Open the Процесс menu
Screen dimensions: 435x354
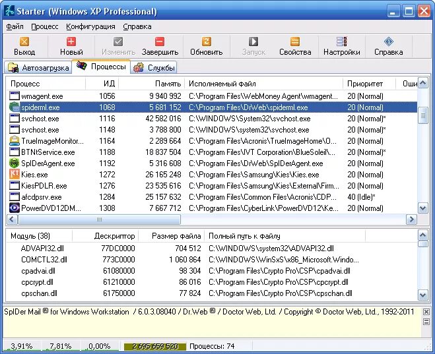[45, 26]
